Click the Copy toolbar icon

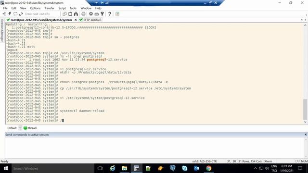pyautogui.click(x=64, y=14)
